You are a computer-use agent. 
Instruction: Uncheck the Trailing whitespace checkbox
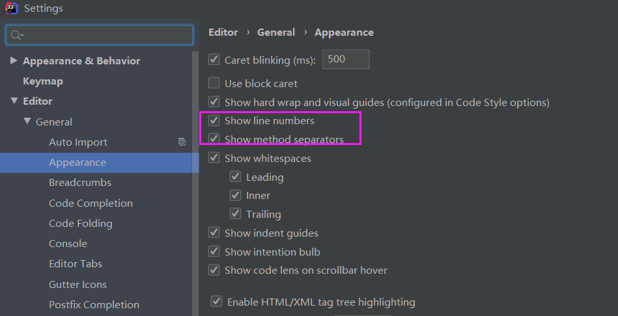click(235, 214)
